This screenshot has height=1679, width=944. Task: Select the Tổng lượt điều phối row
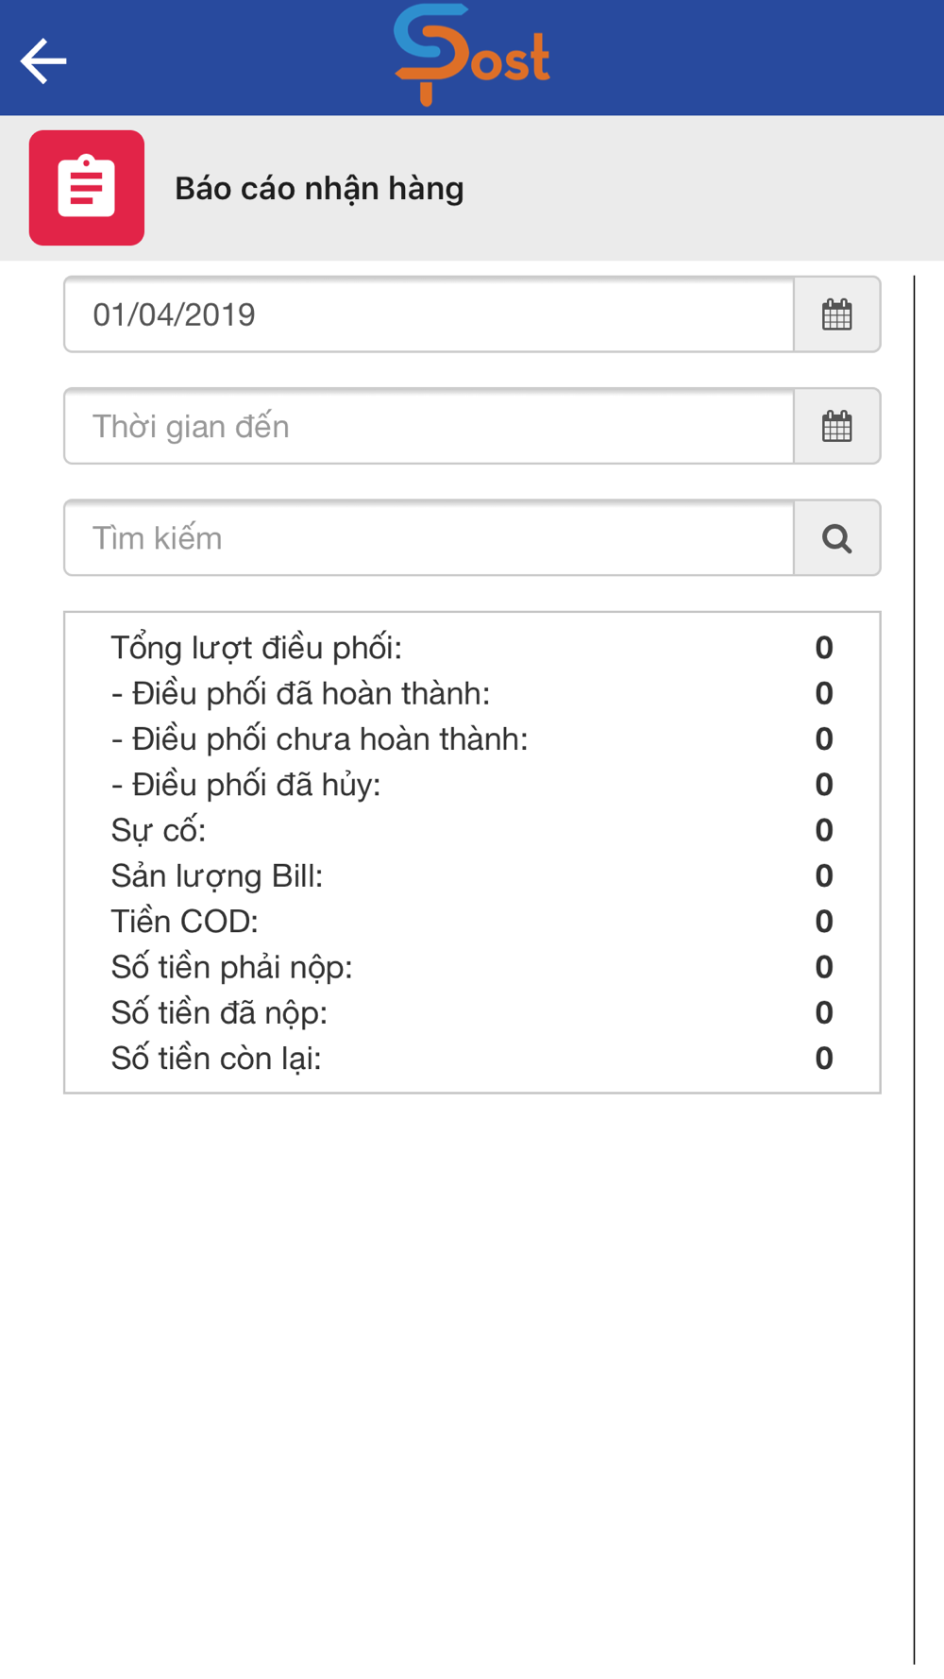coord(472,648)
